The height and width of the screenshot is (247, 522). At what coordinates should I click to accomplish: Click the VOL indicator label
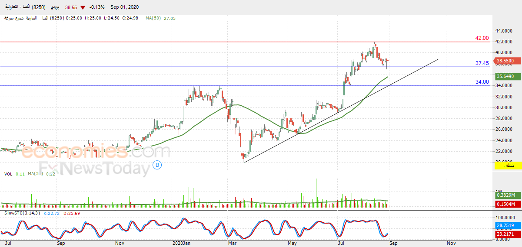point(8,174)
